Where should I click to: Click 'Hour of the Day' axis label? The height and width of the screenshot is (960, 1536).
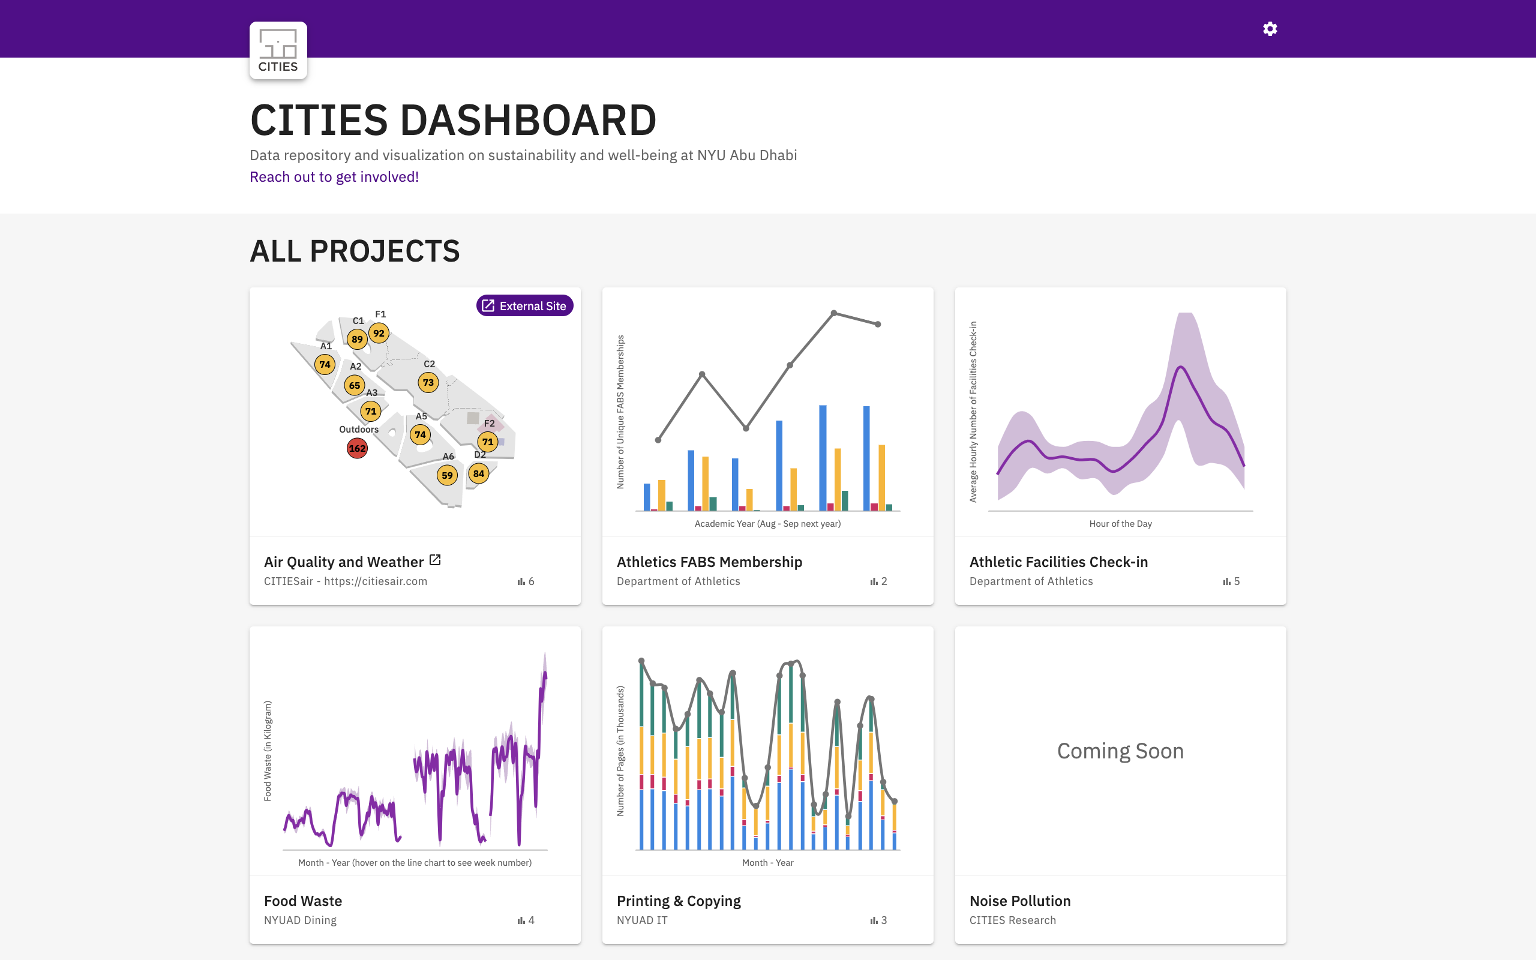point(1120,524)
